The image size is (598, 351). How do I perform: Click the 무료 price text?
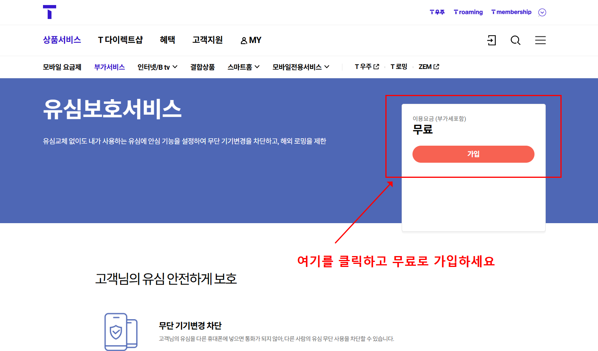(x=423, y=129)
